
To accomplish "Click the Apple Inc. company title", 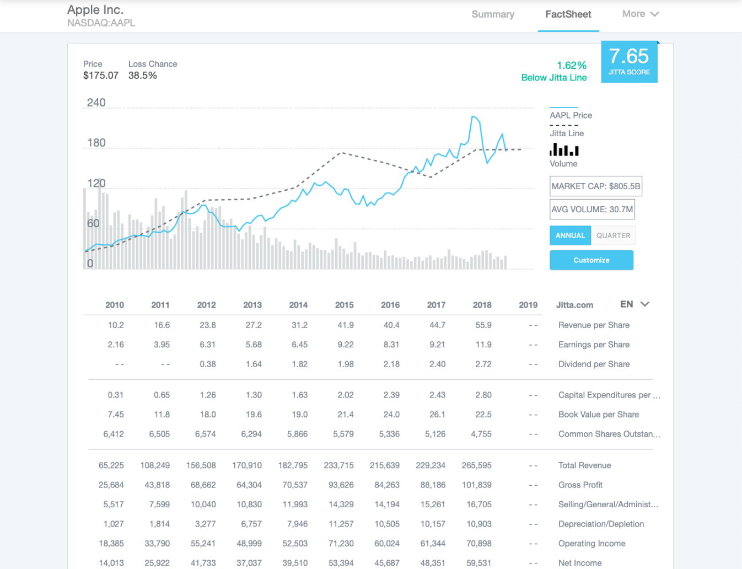I will [95, 10].
